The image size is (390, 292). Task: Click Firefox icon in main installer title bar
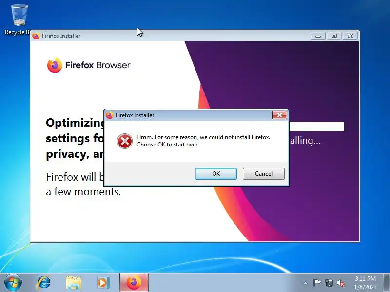tap(36, 36)
